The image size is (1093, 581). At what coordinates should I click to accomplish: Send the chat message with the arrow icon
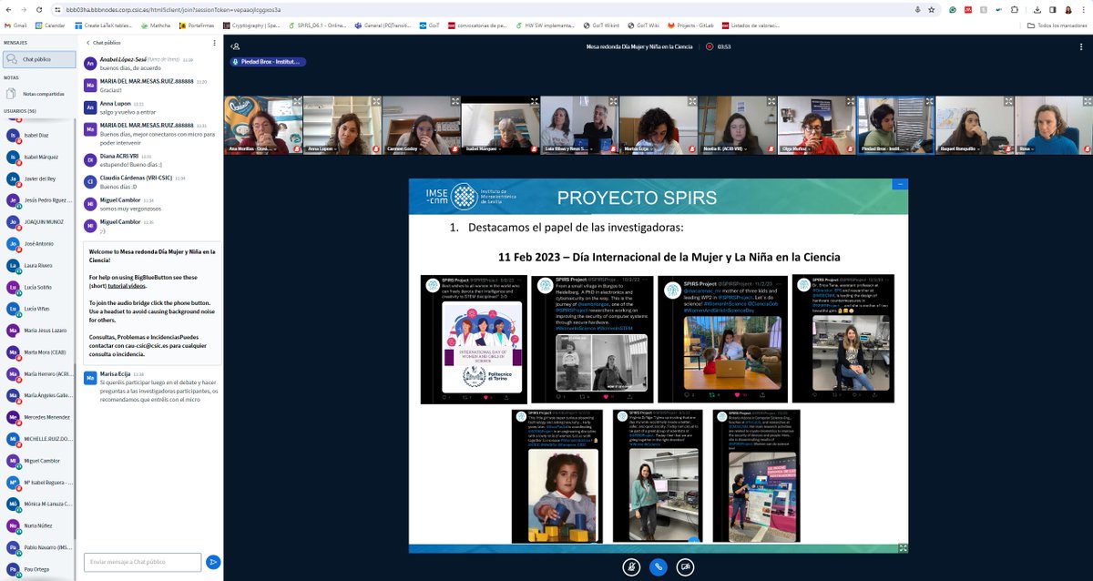coord(213,562)
